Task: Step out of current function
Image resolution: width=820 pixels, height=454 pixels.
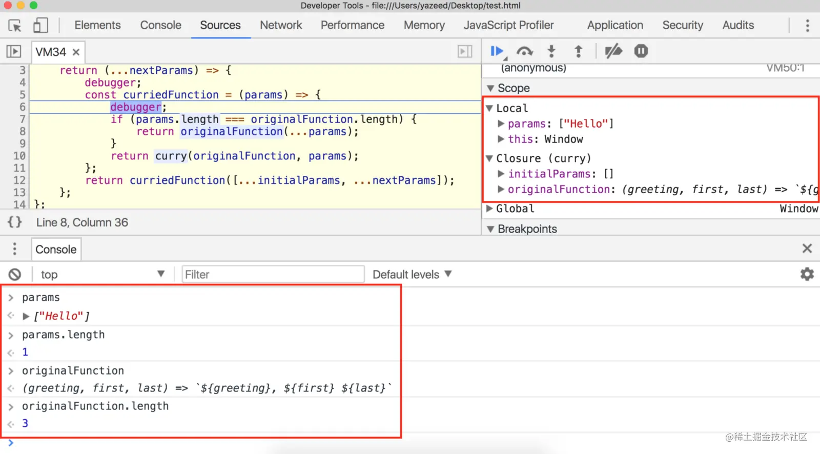Action: coord(579,51)
